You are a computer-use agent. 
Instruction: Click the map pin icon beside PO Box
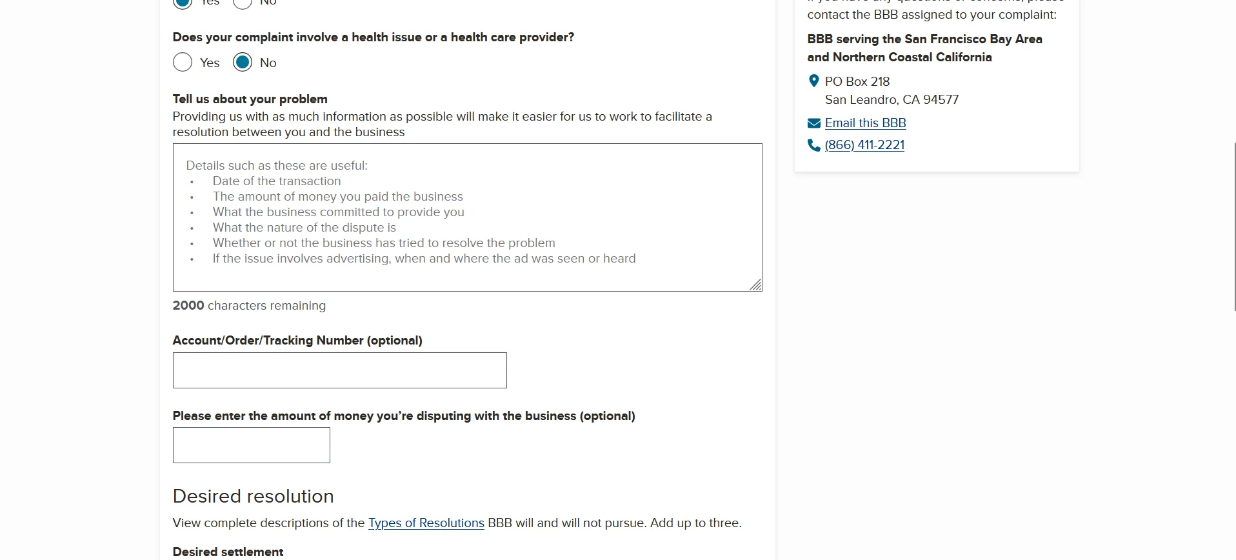(814, 81)
